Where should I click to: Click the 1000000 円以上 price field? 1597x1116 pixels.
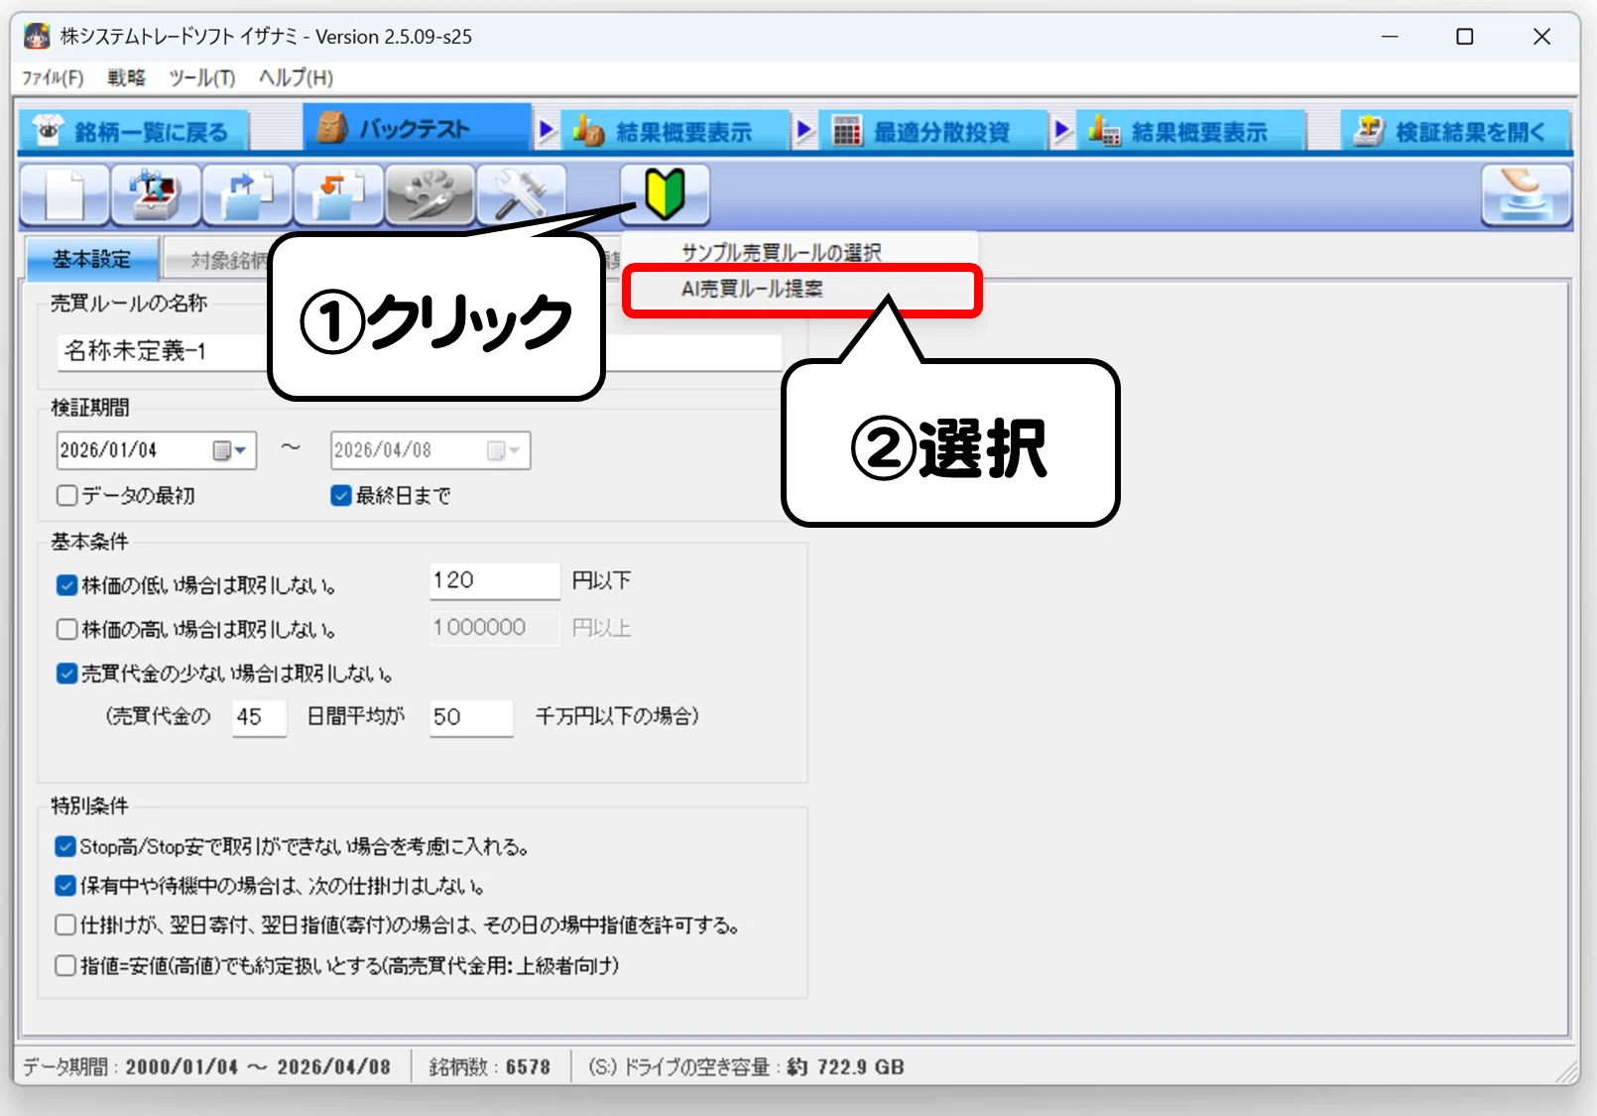click(495, 627)
